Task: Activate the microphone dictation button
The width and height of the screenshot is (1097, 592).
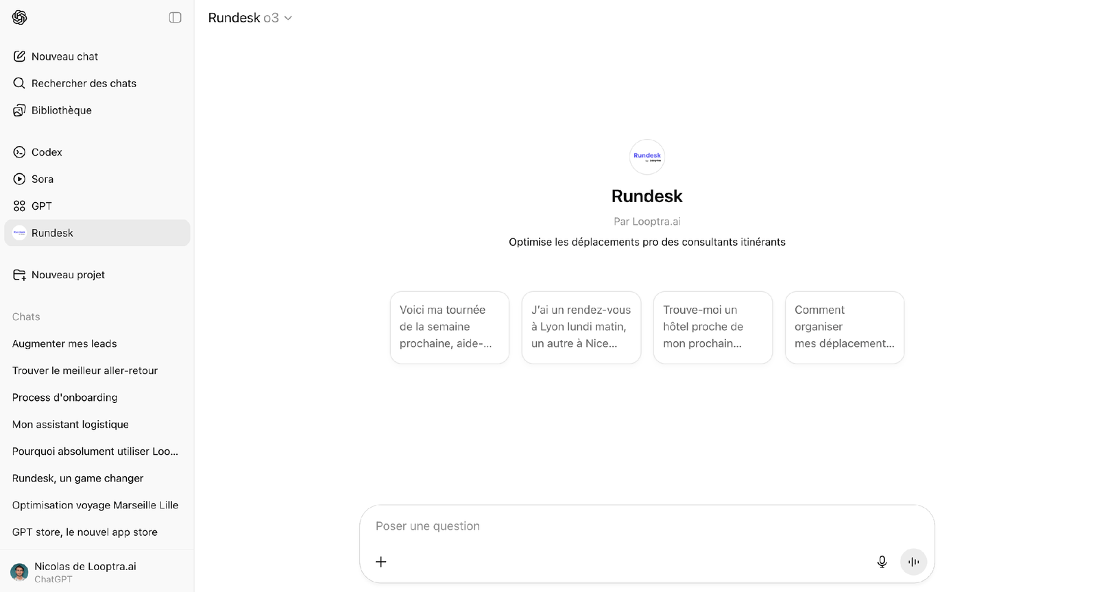Action: pyautogui.click(x=882, y=562)
